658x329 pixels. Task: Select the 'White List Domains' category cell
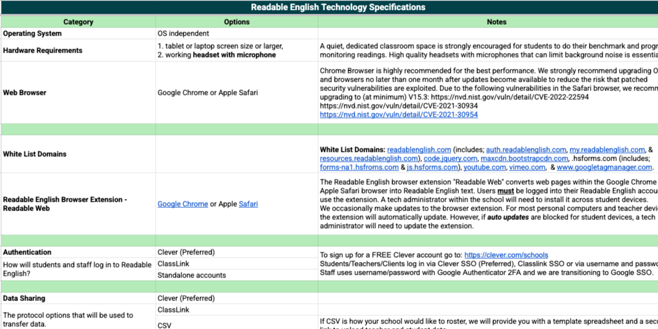pyautogui.click(x=78, y=154)
